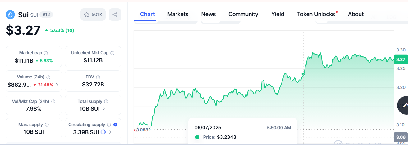Click the Sui coin logo icon

point(11,15)
